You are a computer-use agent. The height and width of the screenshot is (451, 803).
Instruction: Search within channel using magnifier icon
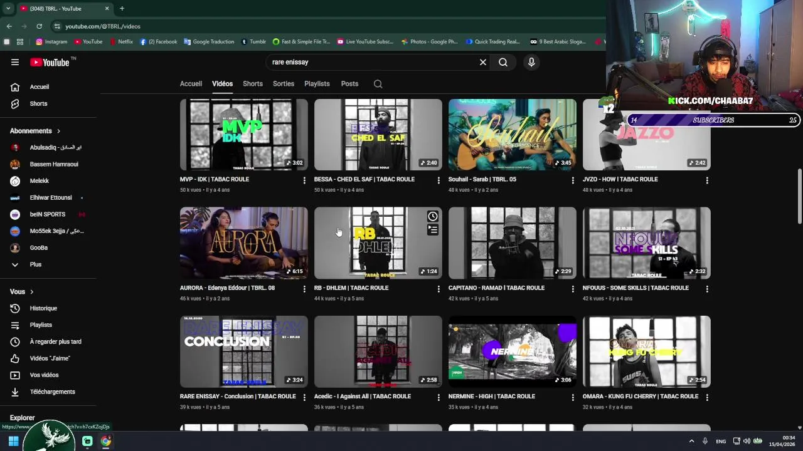(378, 84)
